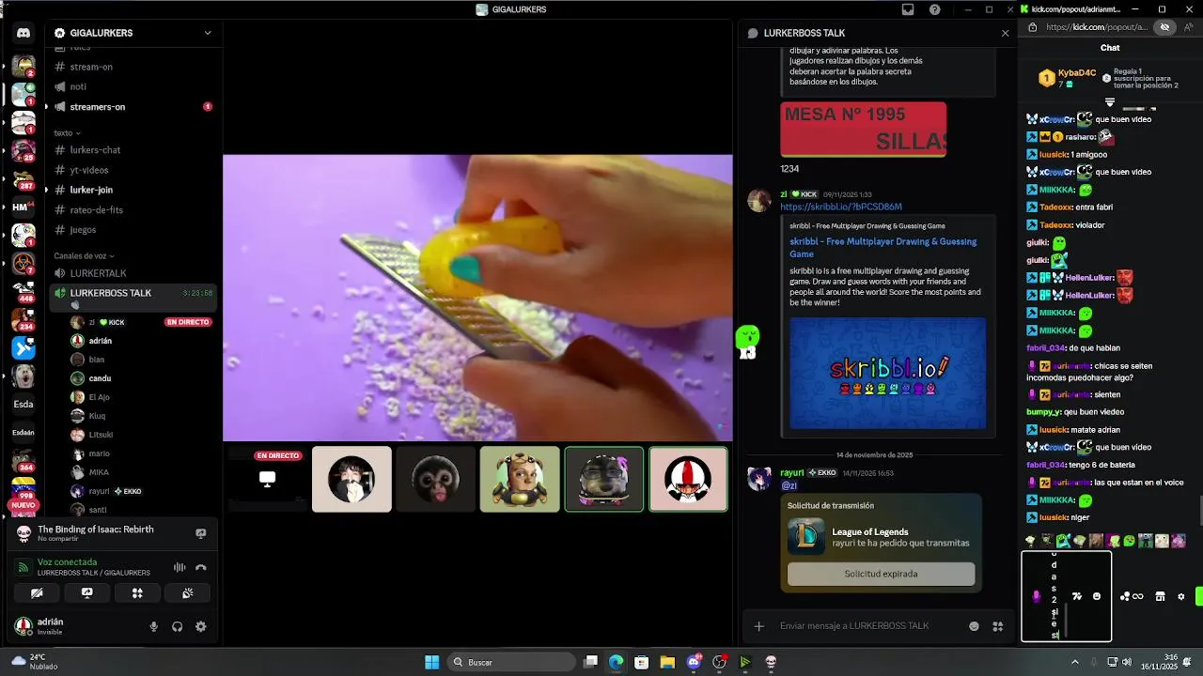Viewport: 1203px width, 676px height.
Task: Open Kick chat emote picker smiley
Action: click(x=1096, y=596)
